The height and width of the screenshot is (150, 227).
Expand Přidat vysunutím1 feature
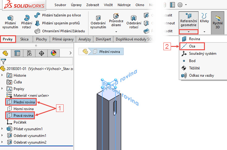click(2, 129)
